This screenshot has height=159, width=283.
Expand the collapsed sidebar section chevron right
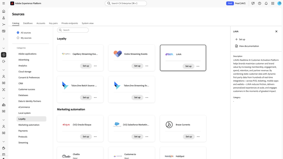coord(4,39)
